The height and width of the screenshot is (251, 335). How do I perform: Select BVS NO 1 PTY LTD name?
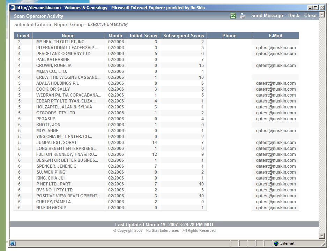54,190
